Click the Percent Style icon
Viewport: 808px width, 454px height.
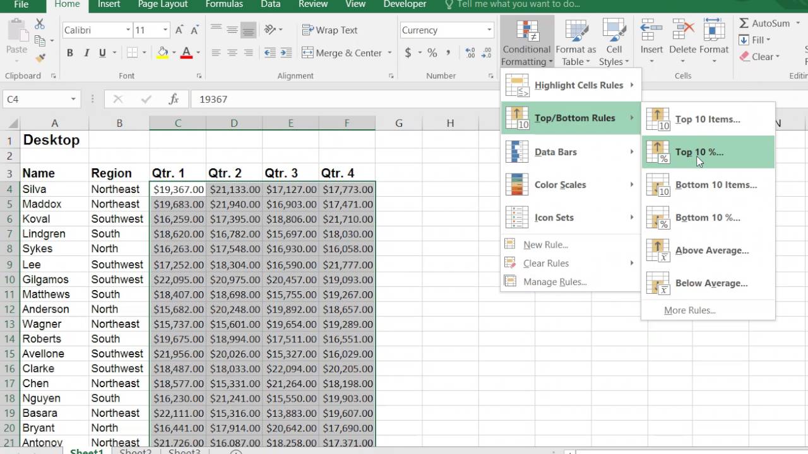click(432, 53)
